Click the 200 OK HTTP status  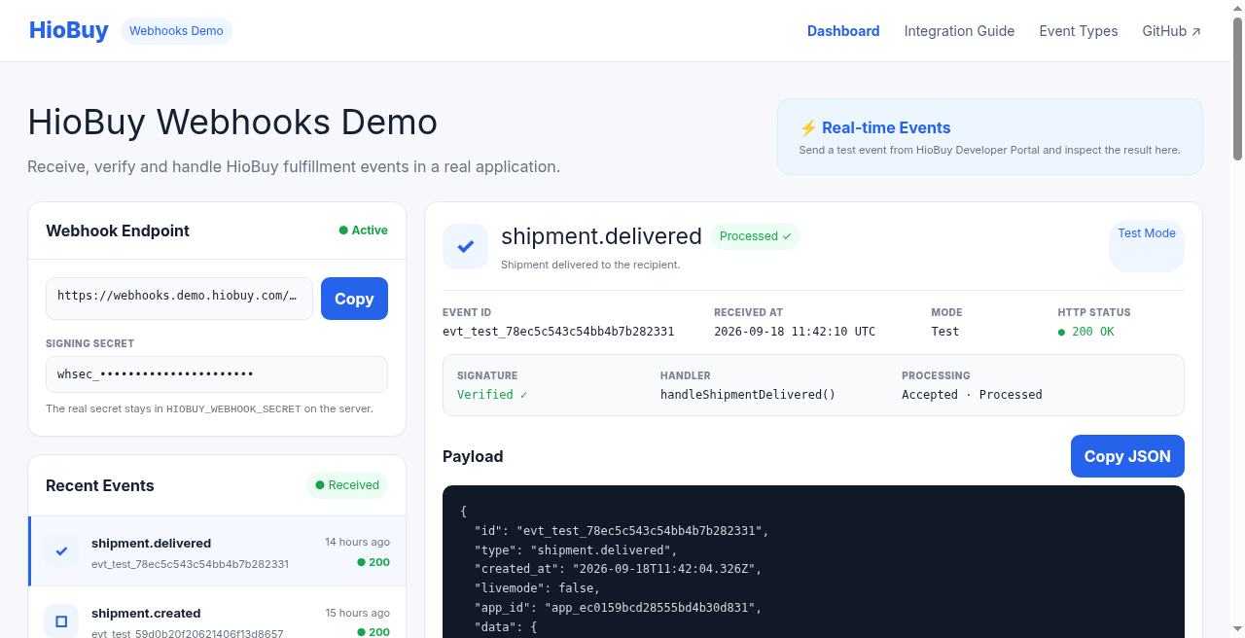pyautogui.click(x=1086, y=332)
